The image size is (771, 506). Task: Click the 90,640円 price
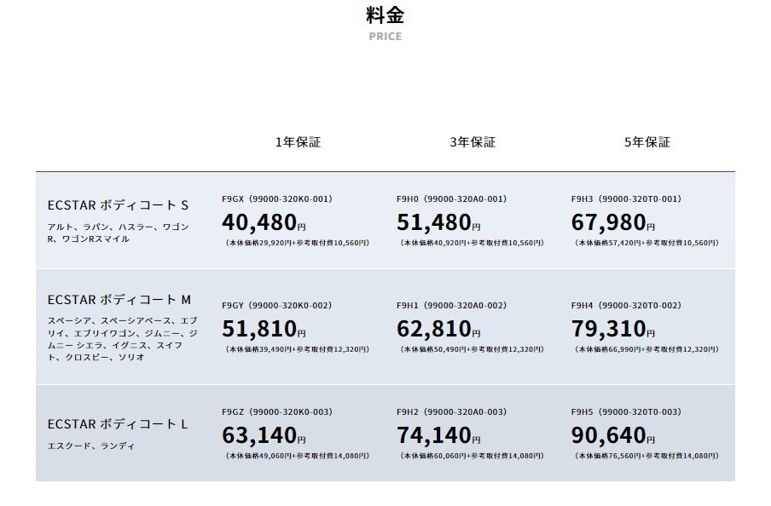click(613, 435)
